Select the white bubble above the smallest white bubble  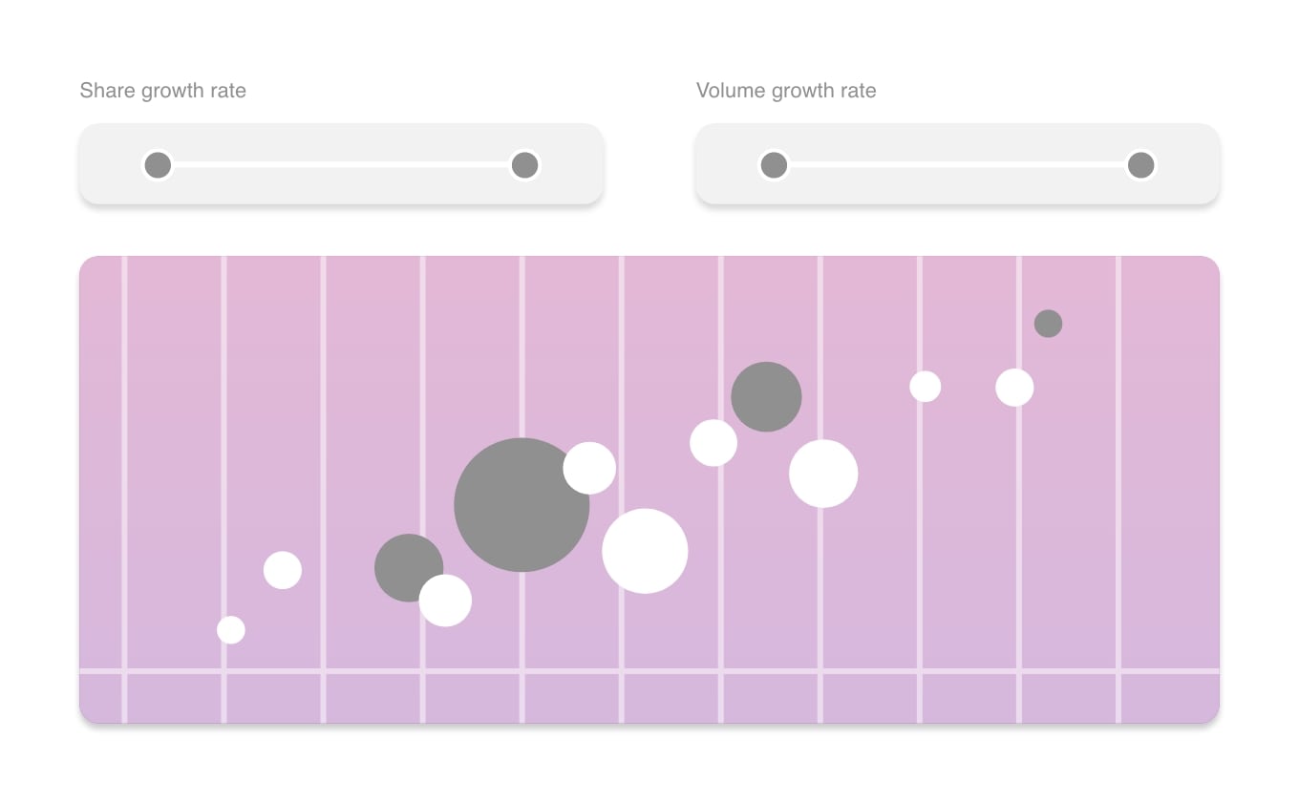pos(283,570)
